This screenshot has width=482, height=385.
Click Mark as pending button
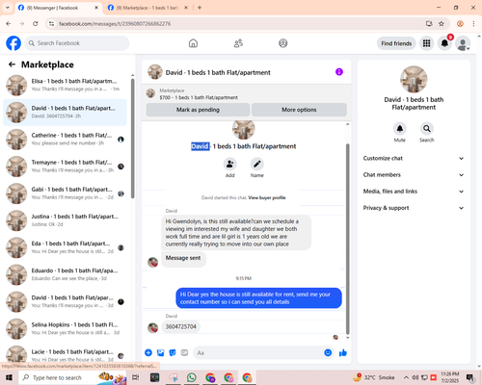tap(198, 110)
